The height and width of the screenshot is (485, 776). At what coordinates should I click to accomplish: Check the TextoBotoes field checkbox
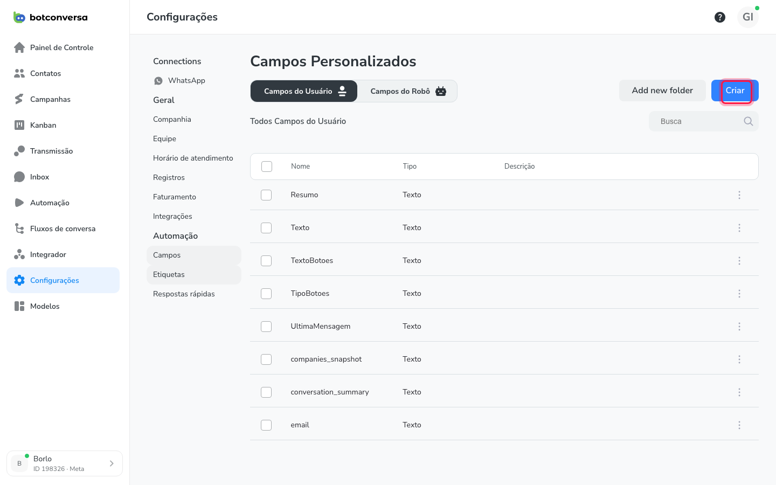(x=266, y=261)
